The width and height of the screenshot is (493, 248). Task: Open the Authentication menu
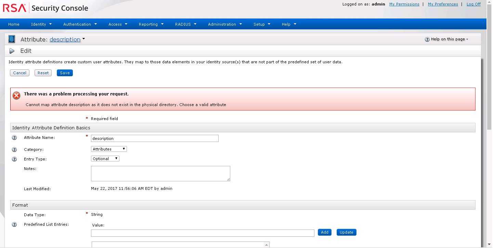coord(80,24)
